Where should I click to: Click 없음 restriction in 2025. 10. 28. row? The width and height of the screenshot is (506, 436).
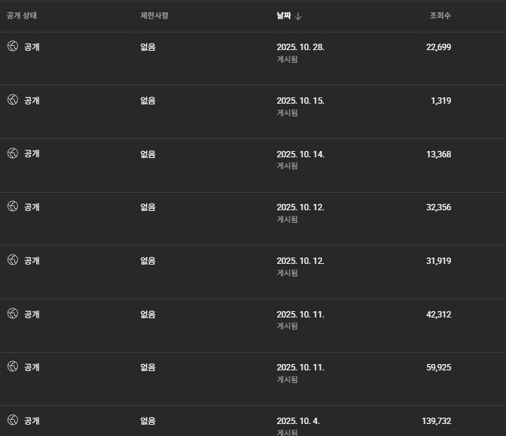(148, 47)
